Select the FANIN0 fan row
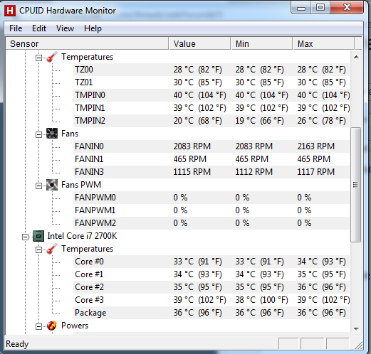 point(211,146)
